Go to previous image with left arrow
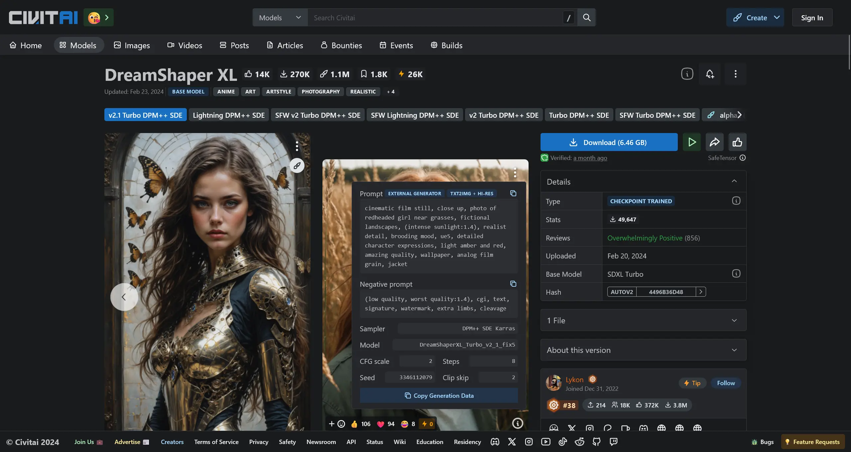Screen dimensions: 851x452 [x=124, y=297]
